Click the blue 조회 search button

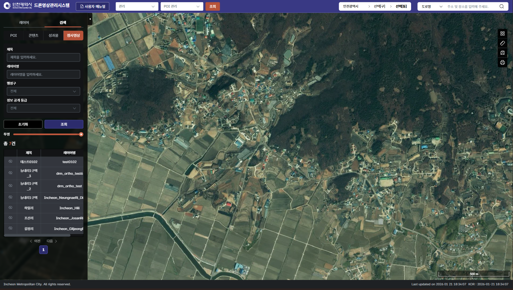[x=64, y=124]
